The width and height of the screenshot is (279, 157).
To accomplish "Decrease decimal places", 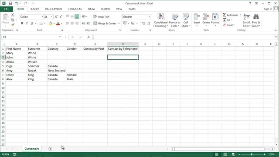I will point(149,23).
